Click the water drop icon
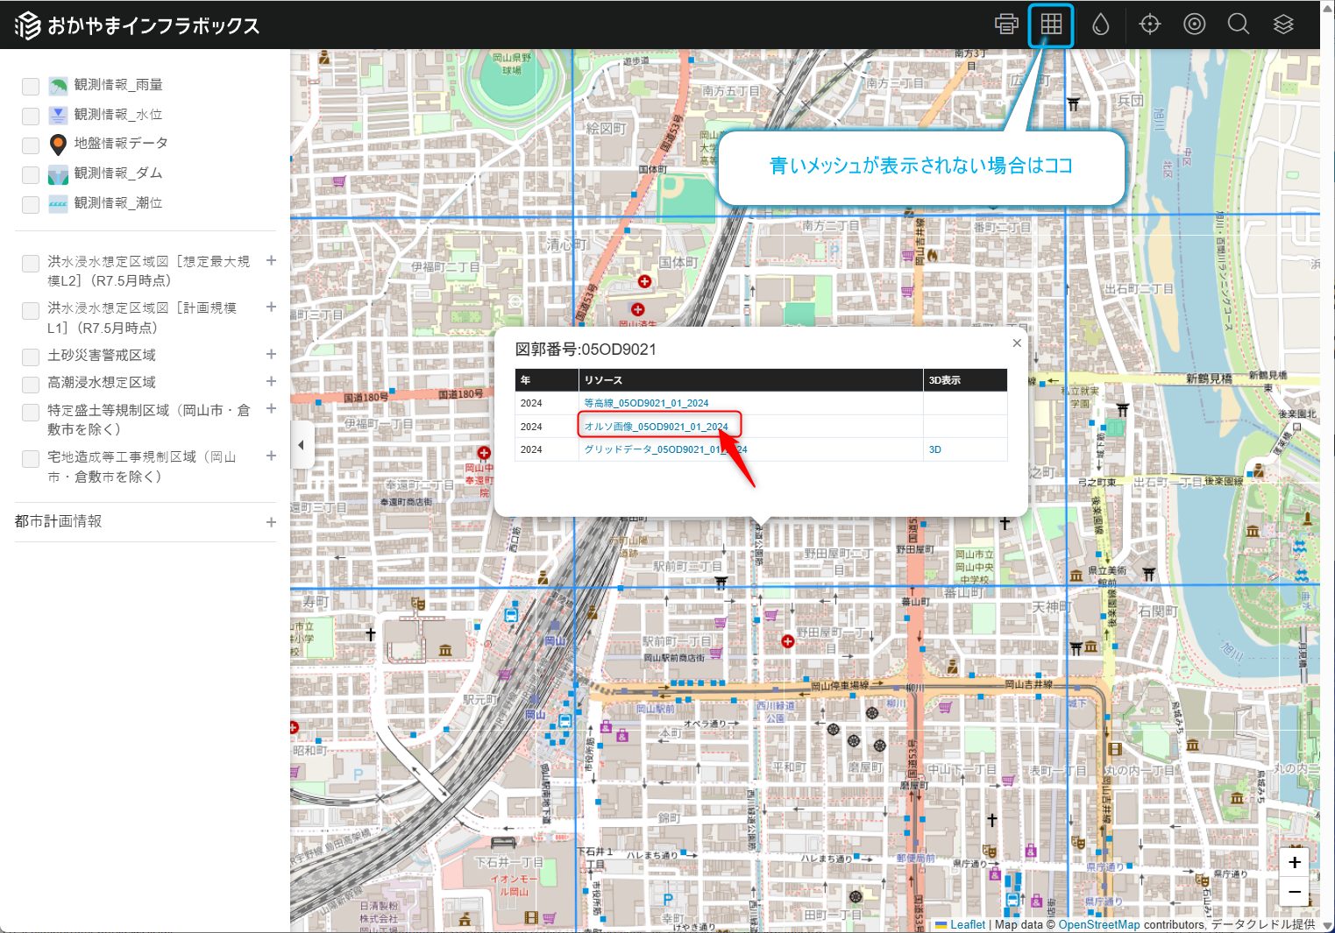This screenshot has width=1335, height=933. [x=1100, y=25]
